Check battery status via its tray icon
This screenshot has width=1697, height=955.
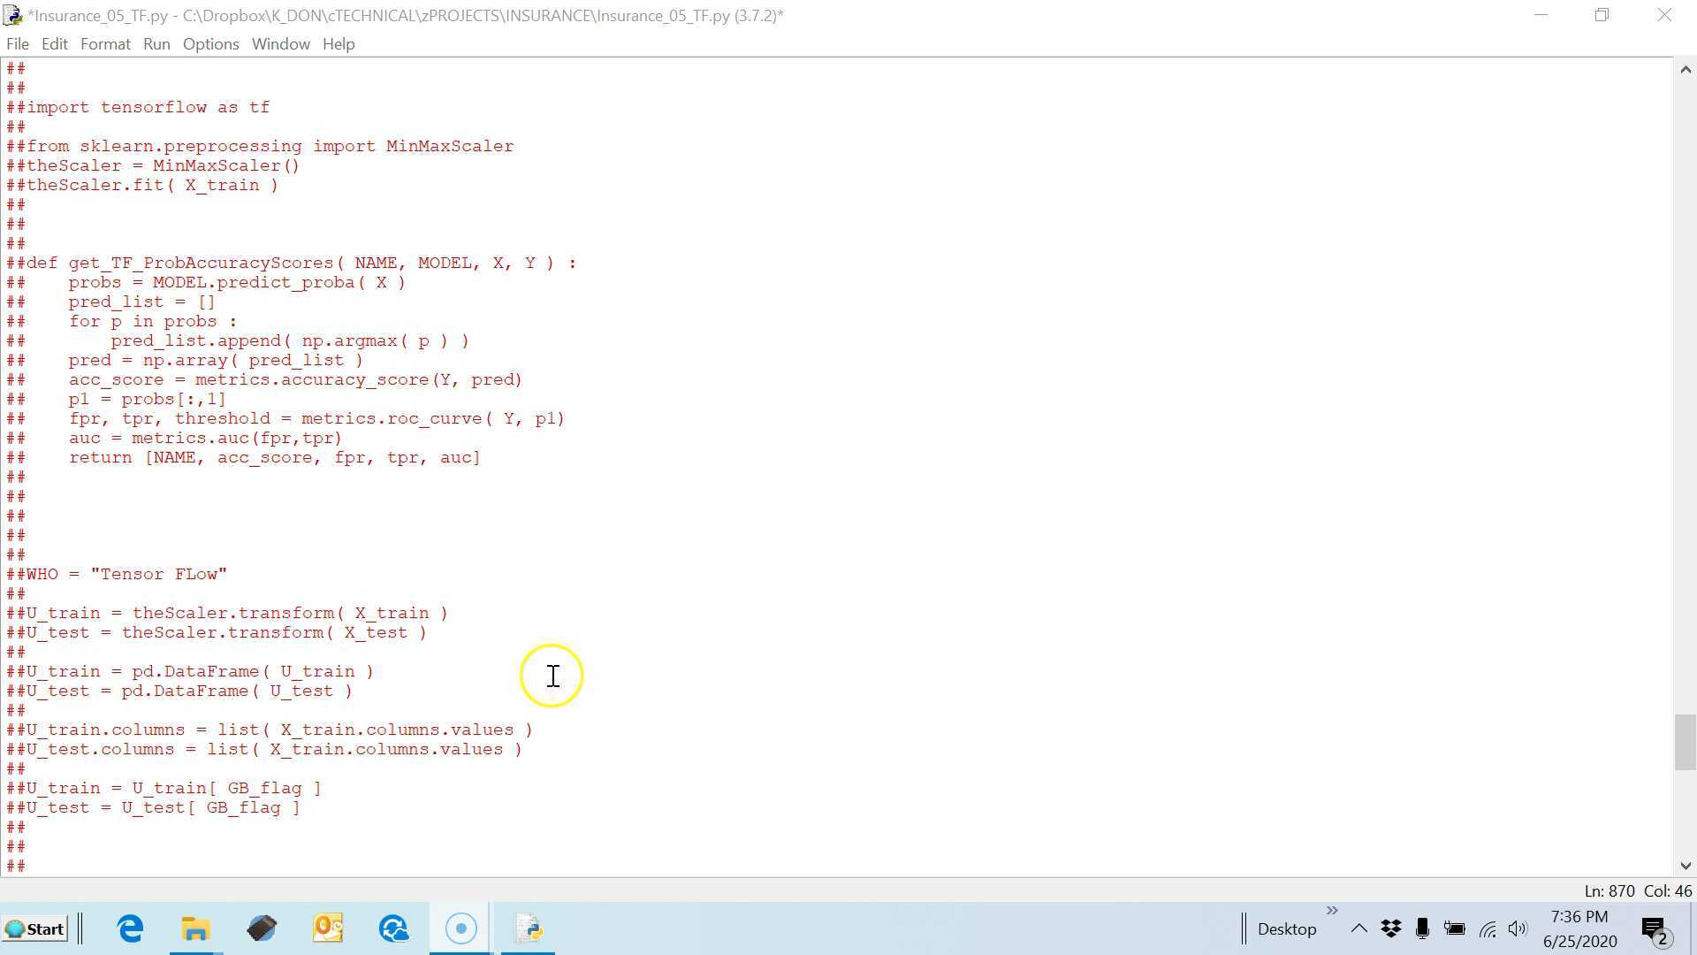coord(1454,928)
